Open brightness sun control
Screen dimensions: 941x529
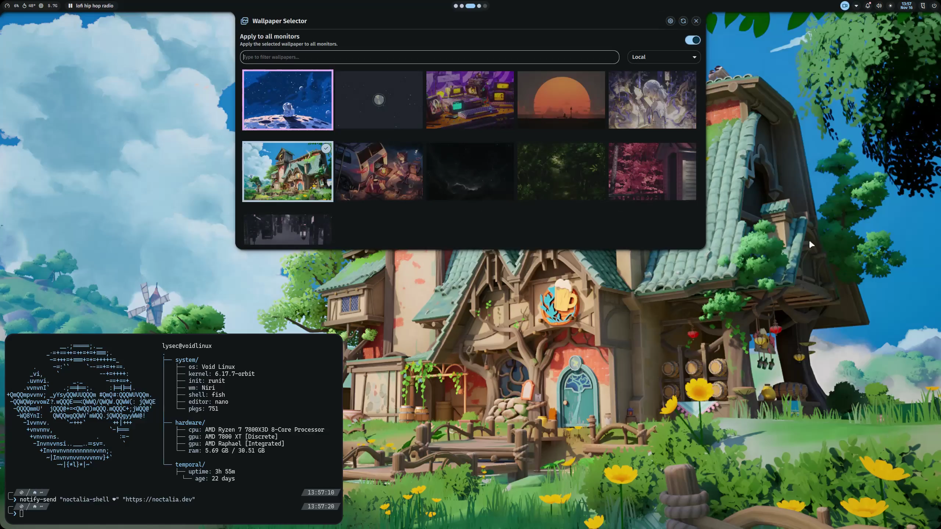tap(890, 6)
